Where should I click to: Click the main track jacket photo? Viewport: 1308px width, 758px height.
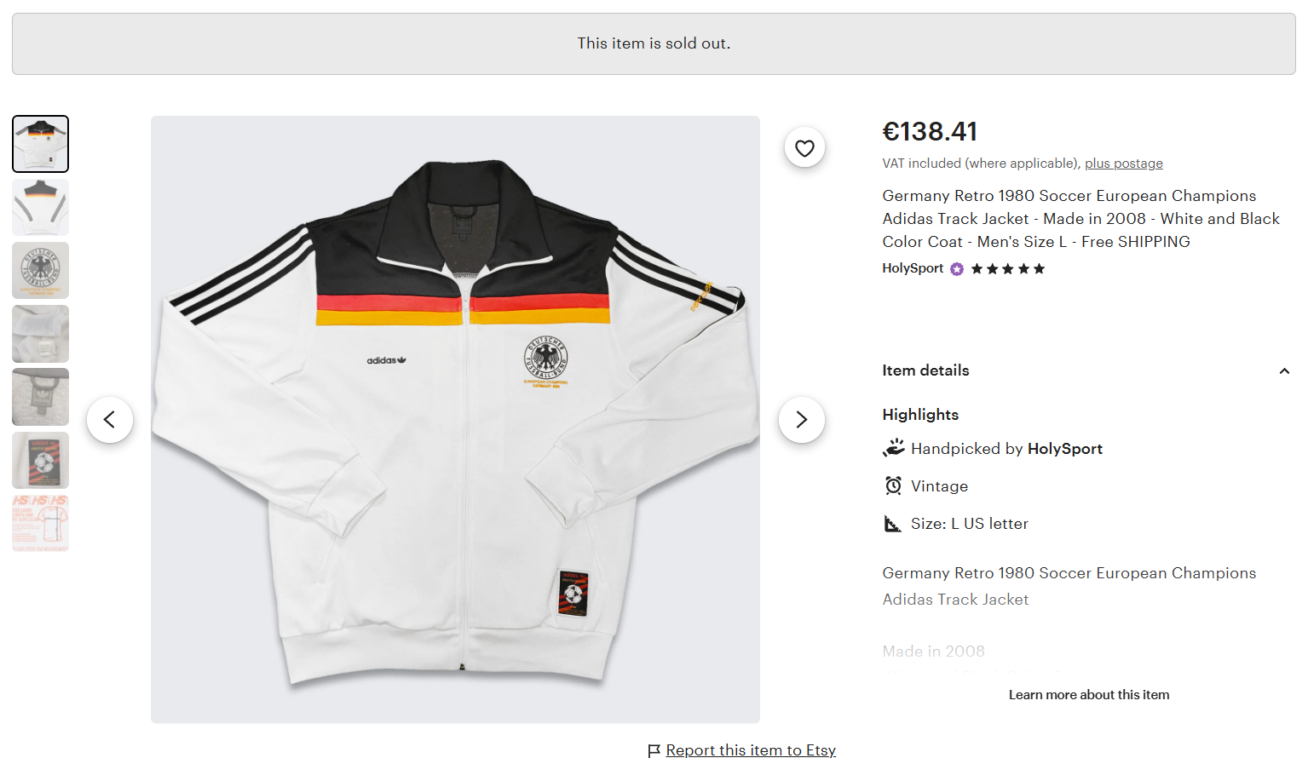(x=454, y=417)
